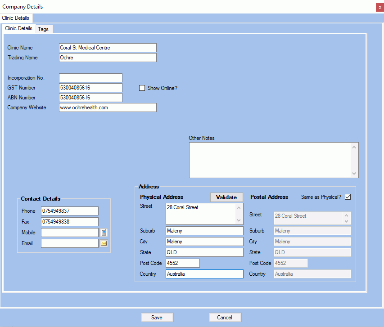Click the envelope icon beside Email field
Viewport: 384px width, 327px height.
104,243
